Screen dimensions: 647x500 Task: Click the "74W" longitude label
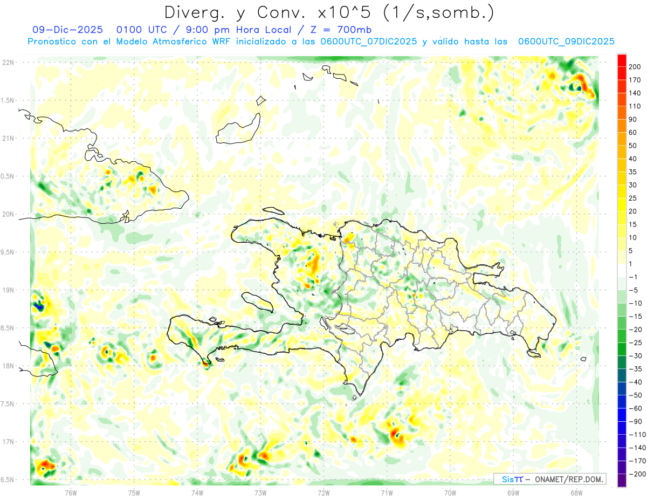197,492
